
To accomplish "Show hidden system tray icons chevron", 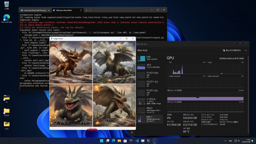I will 225,140.
